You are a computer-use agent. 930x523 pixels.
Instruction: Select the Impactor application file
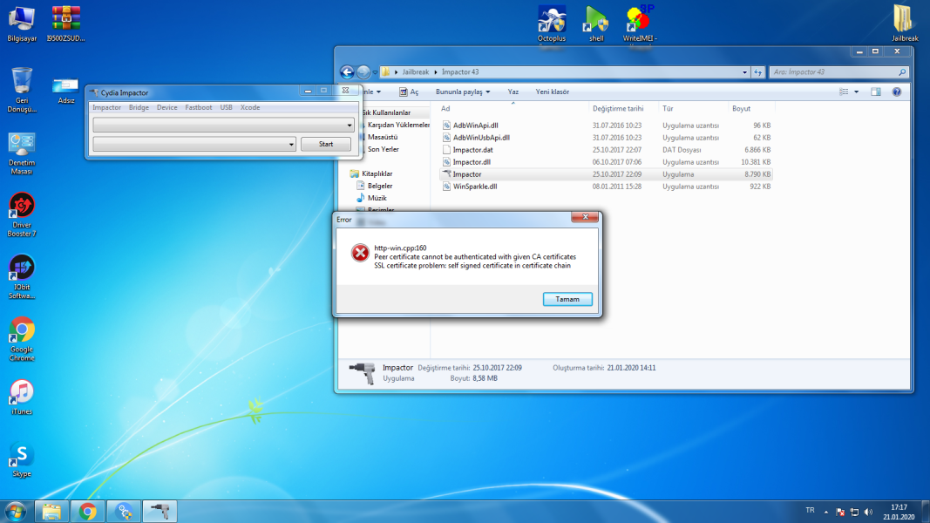[467, 174]
